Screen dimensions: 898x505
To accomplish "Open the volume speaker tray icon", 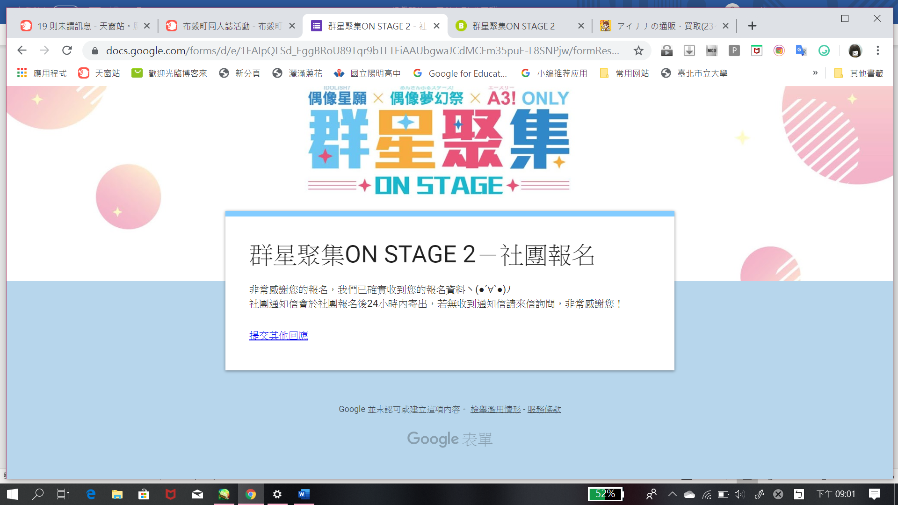I will (739, 494).
